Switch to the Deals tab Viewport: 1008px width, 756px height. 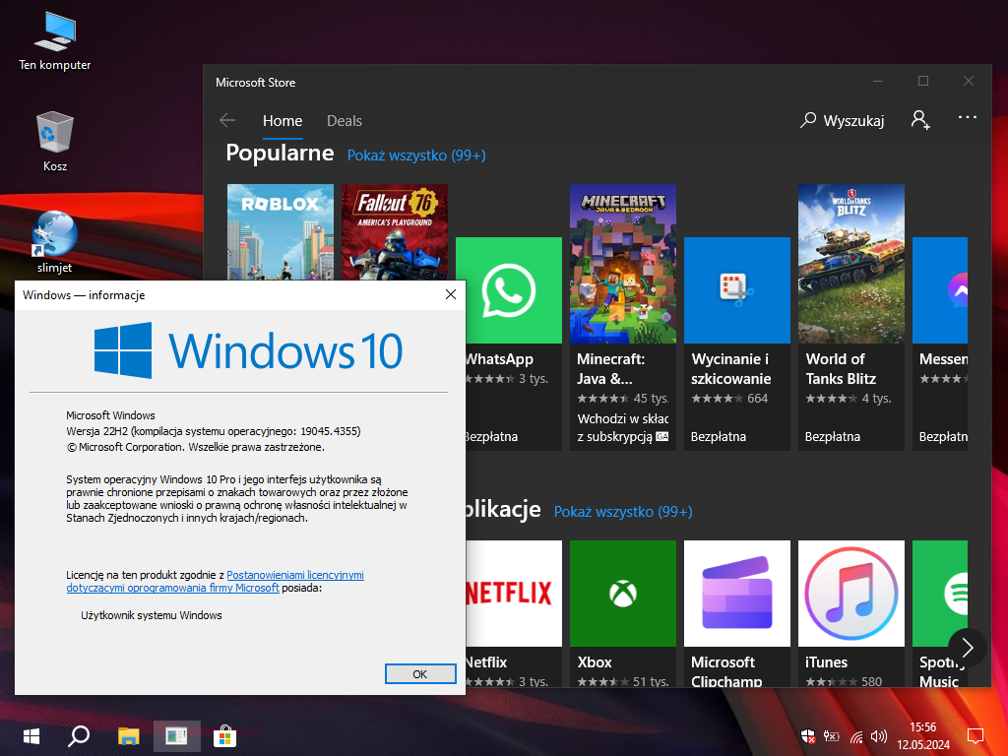(345, 121)
